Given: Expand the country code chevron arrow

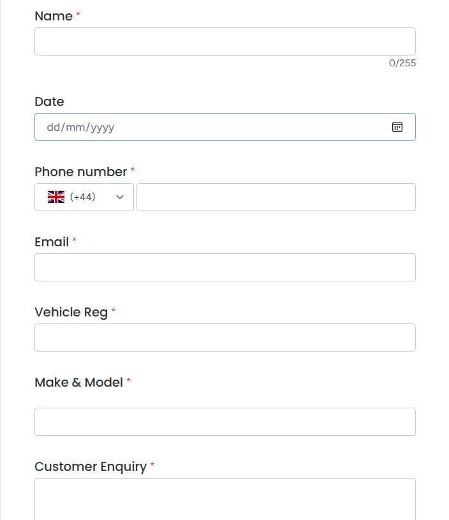Looking at the screenshot, I should point(120,197).
